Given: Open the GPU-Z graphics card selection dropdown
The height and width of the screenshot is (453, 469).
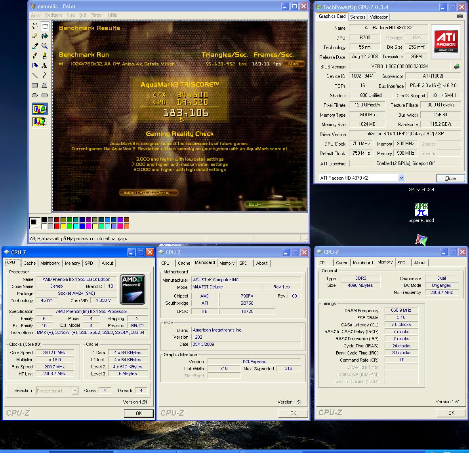Looking at the screenshot, I should pos(401,178).
